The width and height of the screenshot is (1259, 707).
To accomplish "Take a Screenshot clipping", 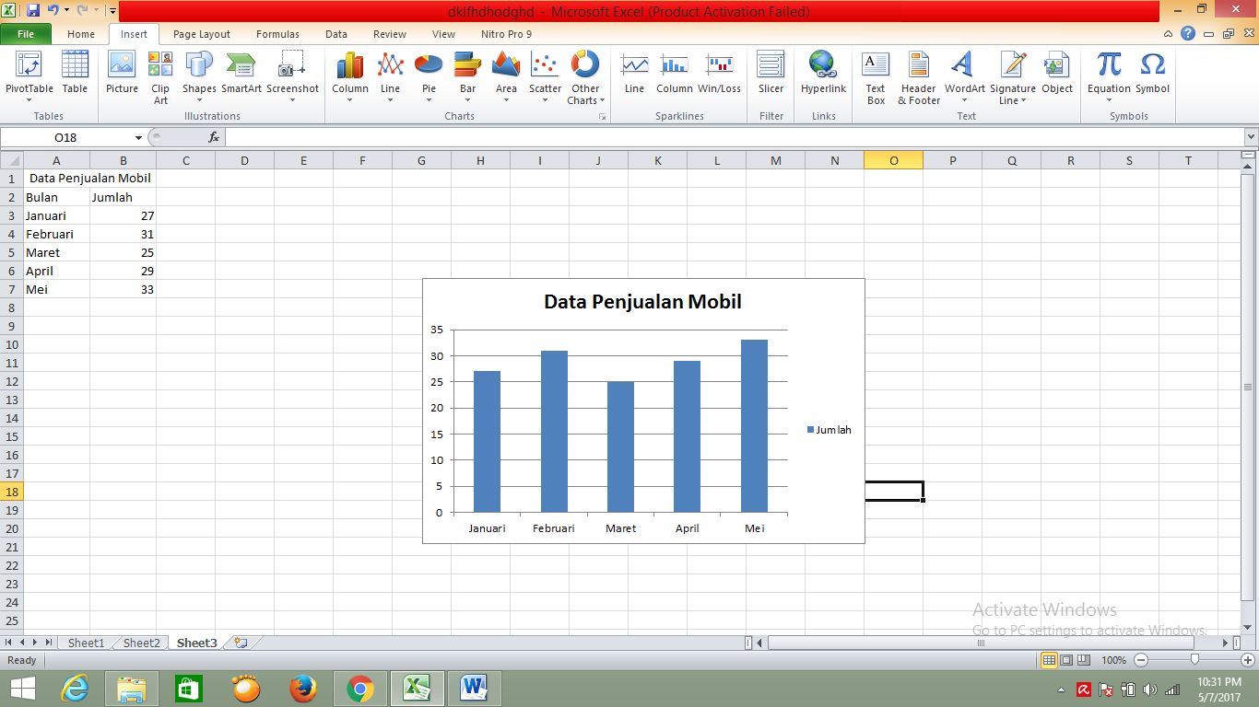I will [292, 78].
